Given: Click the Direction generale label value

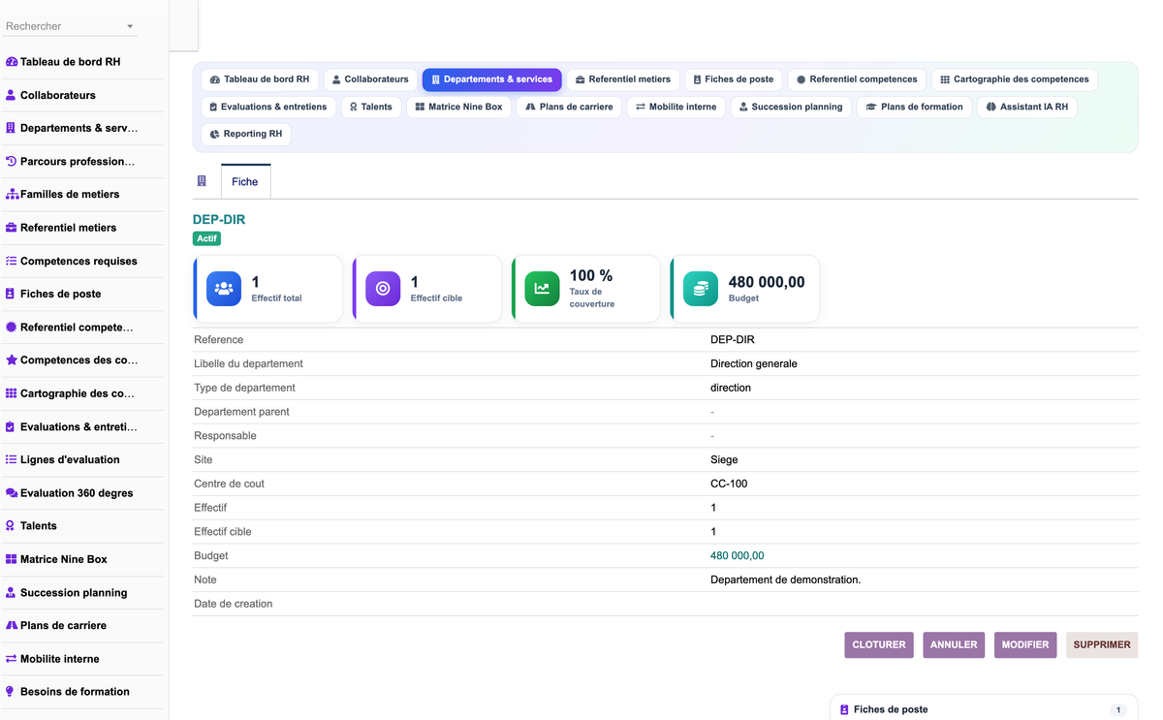Looking at the screenshot, I should coord(754,363).
